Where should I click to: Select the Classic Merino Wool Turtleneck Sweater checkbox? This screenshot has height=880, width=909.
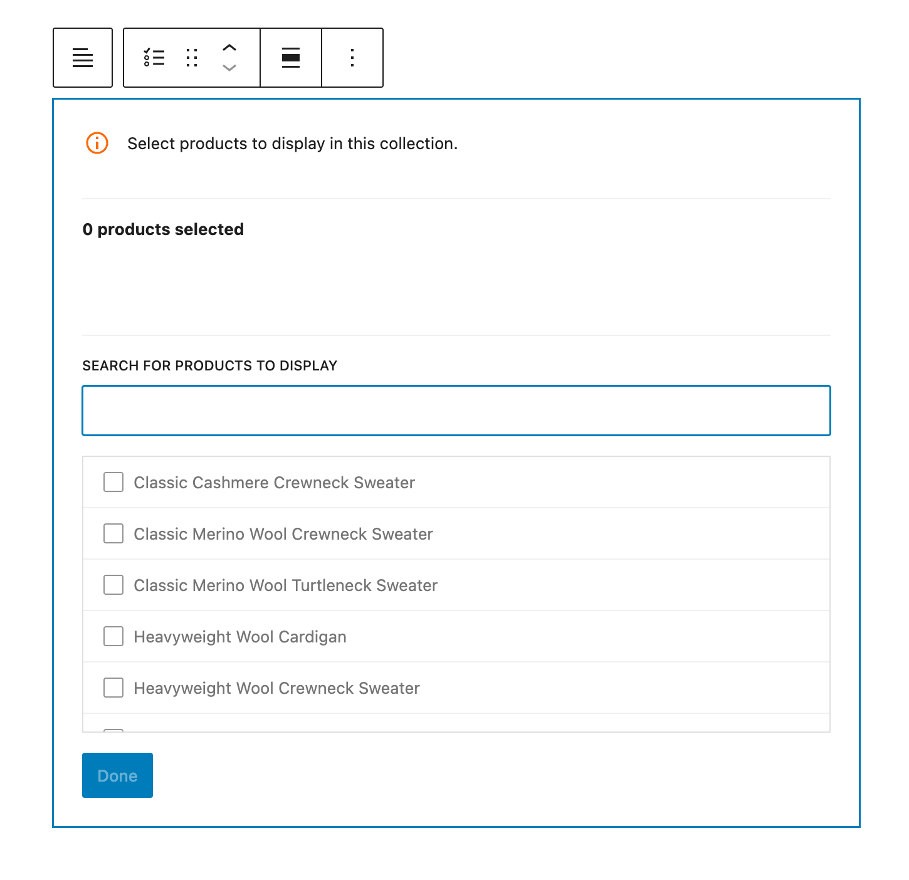pos(113,585)
